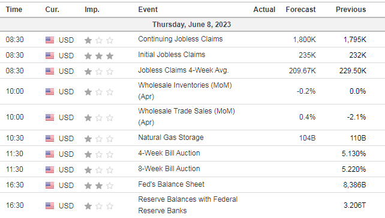Open the Fed's Balance Sheet event

click(x=171, y=184)
